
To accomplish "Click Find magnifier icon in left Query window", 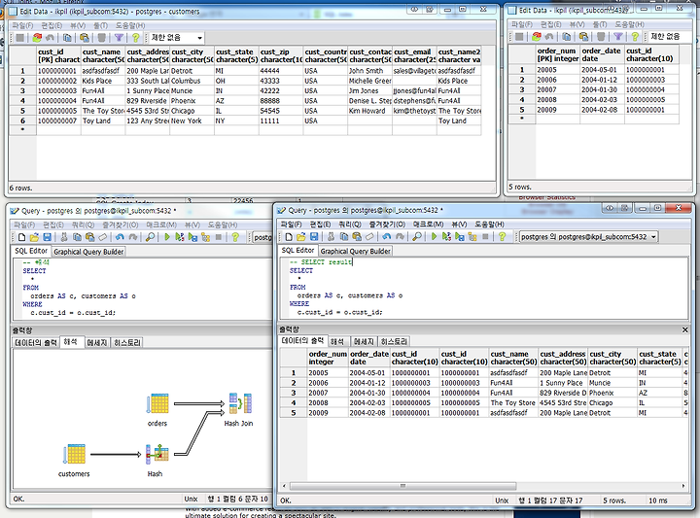I will pyautogui.click(x=150, y=237).
